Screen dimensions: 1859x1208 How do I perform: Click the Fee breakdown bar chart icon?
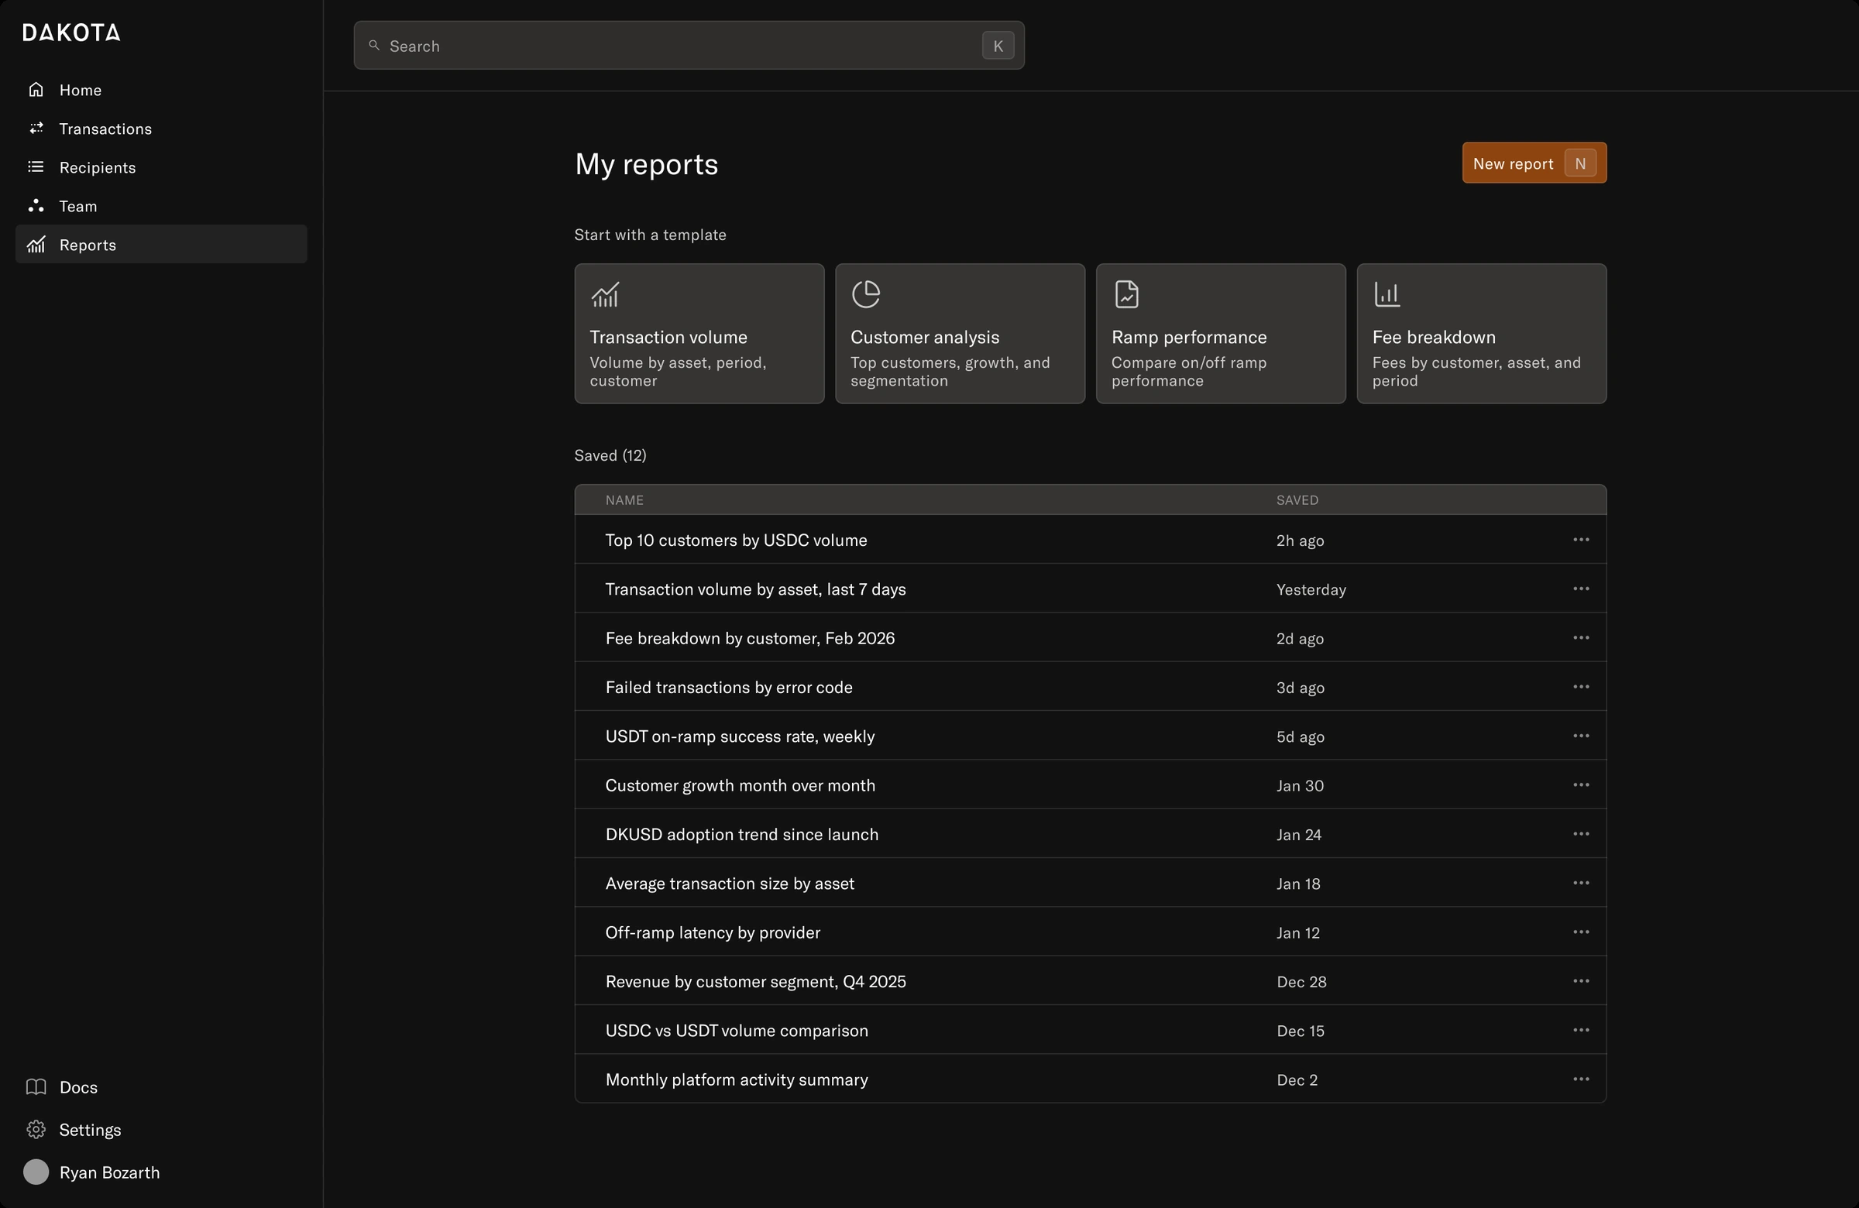1387,294
